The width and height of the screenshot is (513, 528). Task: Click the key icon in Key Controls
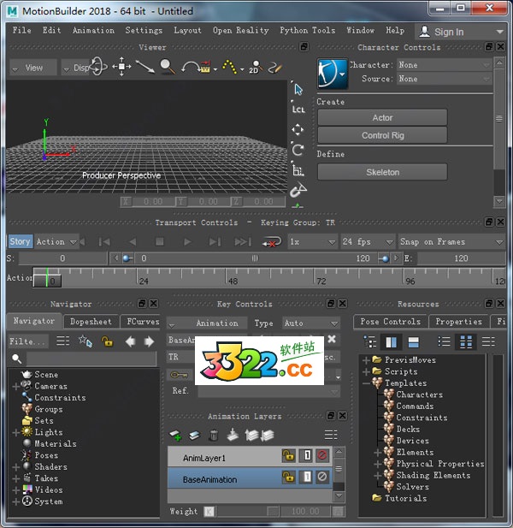(179, 375)
